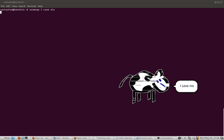Switch to the 3.odt (read-only) document window
This screenshot has height=140, width=224.
[124, 138]
